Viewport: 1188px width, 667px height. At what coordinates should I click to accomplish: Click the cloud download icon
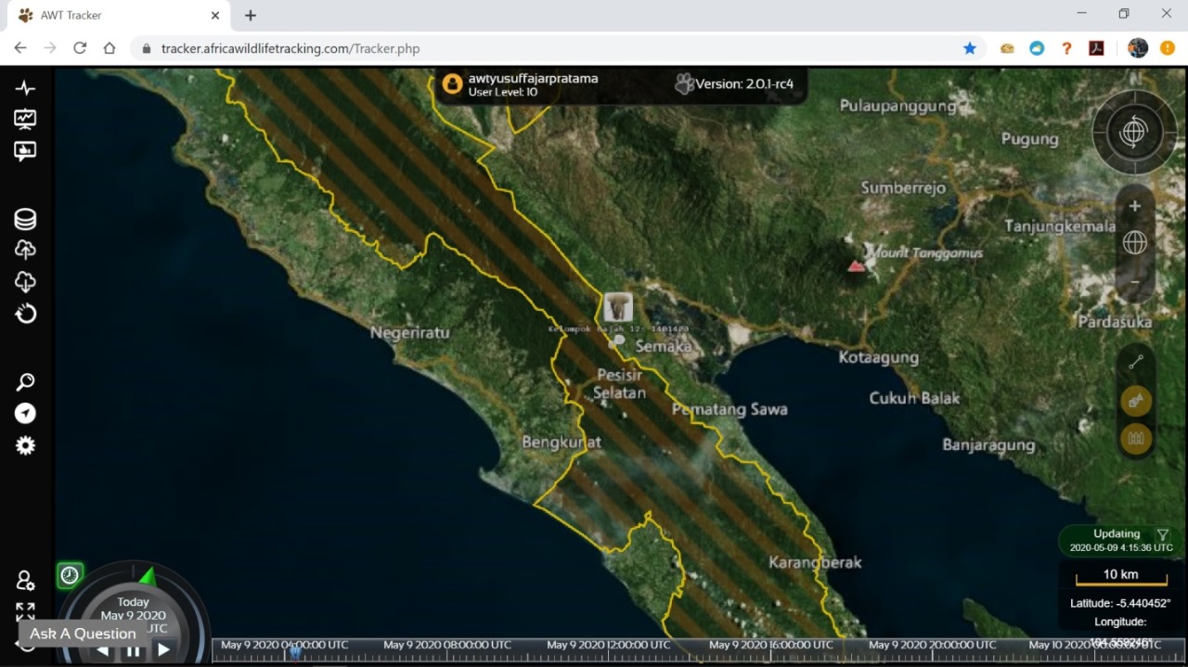[x=25, y=282]
